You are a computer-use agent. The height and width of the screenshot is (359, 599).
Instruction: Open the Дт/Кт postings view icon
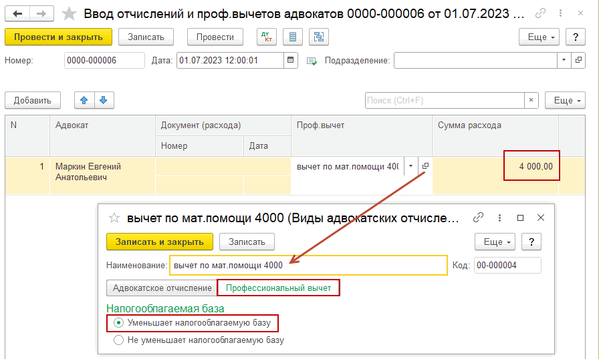[266, 37]
